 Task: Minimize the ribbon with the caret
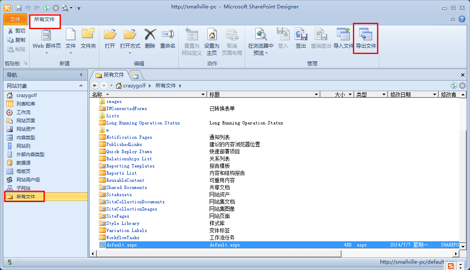453,19
